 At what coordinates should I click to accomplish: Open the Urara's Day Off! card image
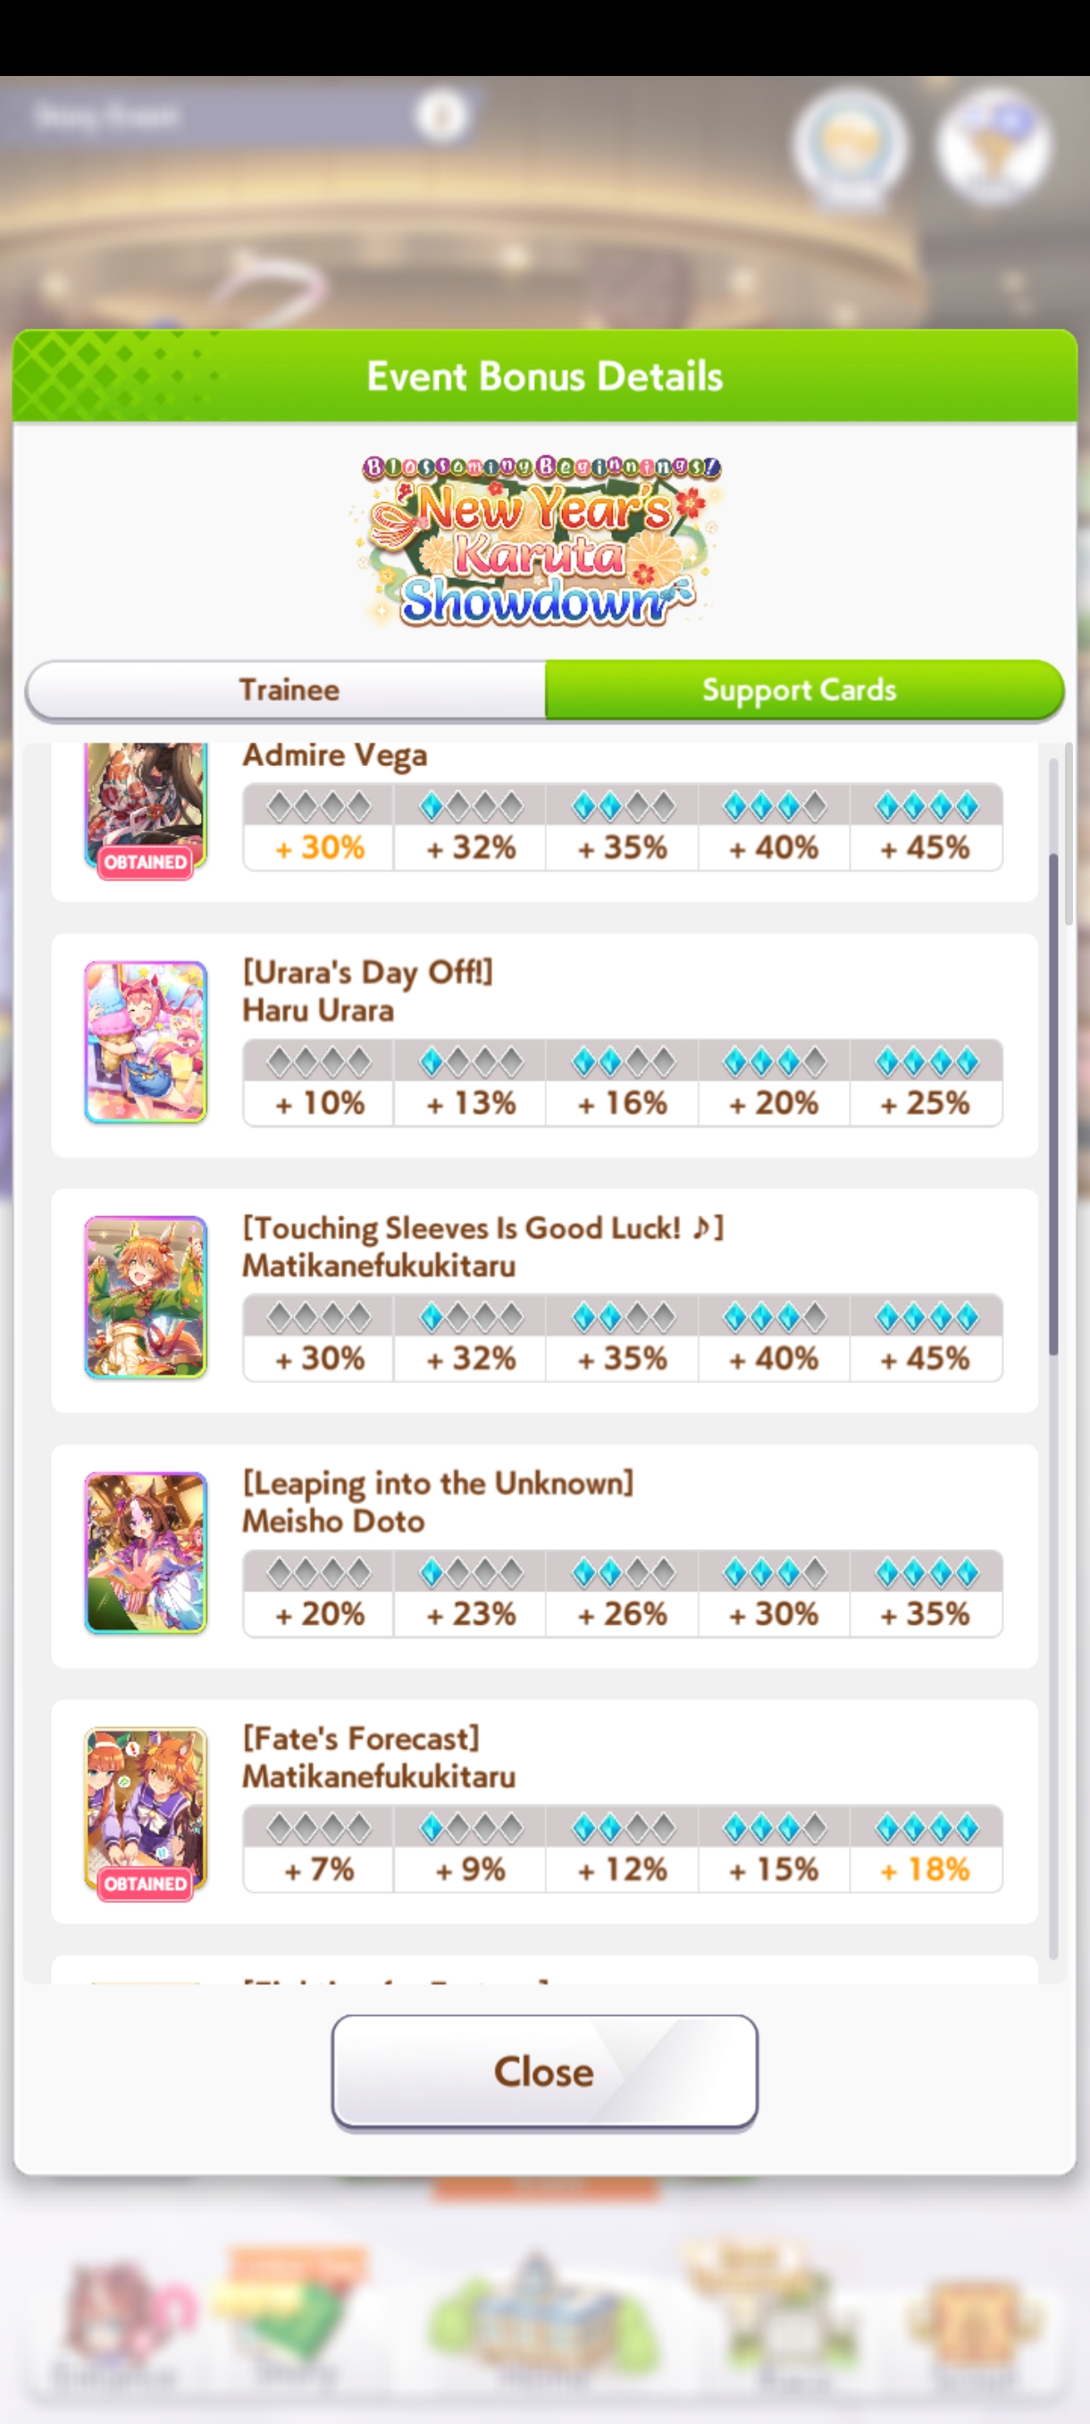point(146,1041)
